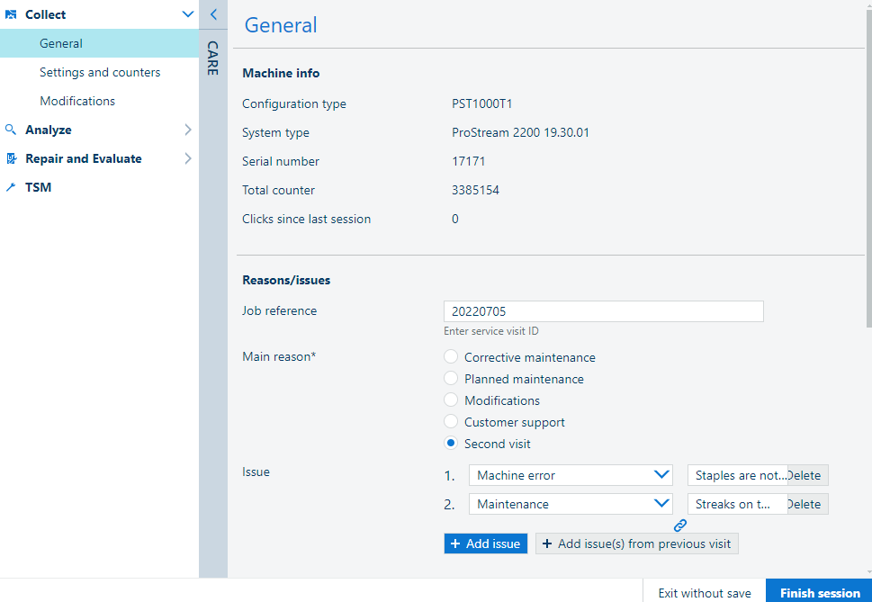
Task: Click the Add issue button
Action: (x=485, y=544)
